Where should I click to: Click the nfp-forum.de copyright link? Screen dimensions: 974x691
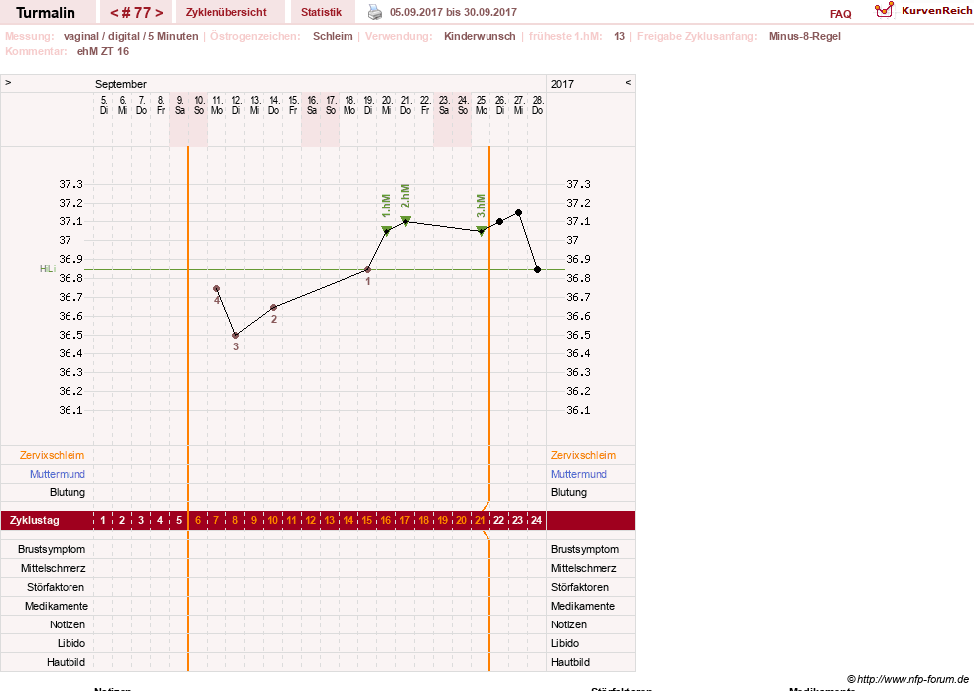click(907, 679)
